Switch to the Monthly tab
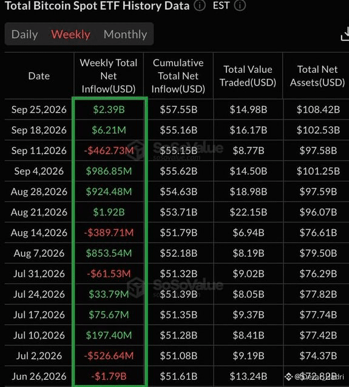The height and width of the screenshot is (387, 349). pos(125,35)
